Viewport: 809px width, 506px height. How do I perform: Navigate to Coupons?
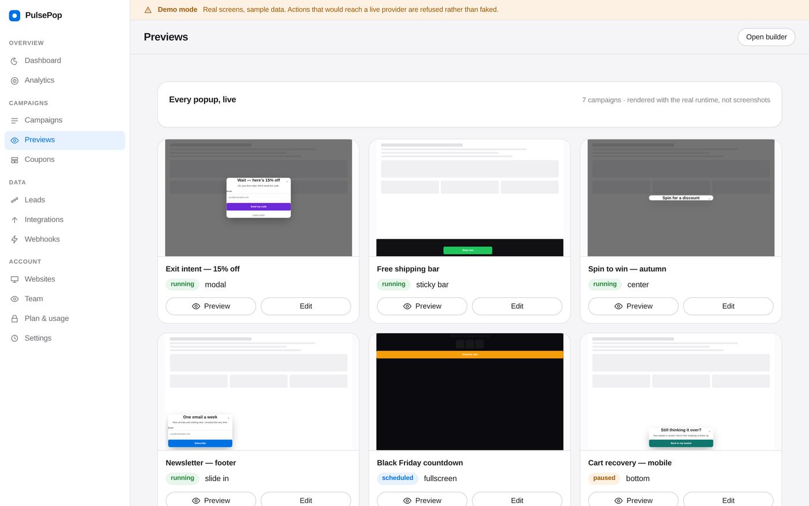(65, 160)
